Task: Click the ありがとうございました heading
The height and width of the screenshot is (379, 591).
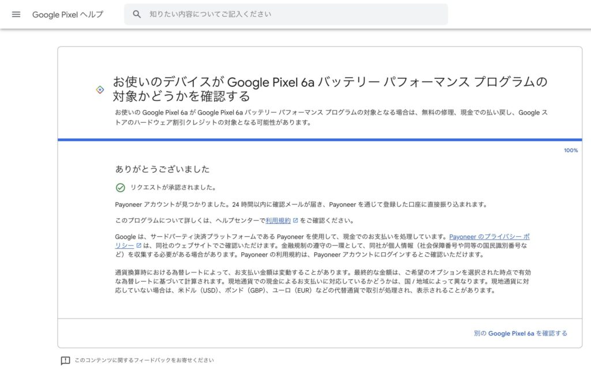Action: tap(162, 169)
